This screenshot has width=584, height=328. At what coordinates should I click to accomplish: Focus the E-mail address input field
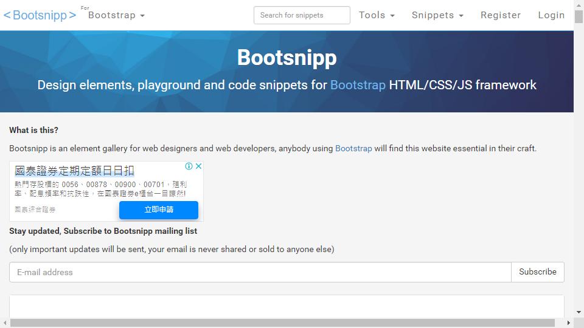coord(260,272)
